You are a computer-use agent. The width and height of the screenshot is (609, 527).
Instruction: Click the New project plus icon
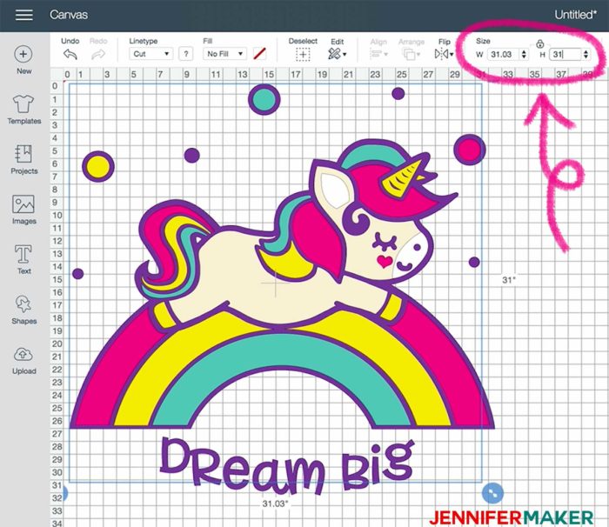[x=23, y=54]
